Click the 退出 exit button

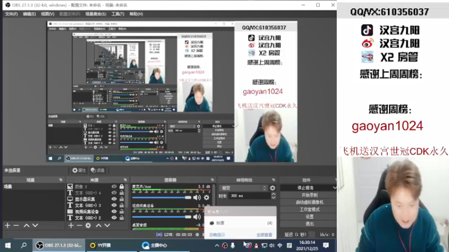point(309,223)
